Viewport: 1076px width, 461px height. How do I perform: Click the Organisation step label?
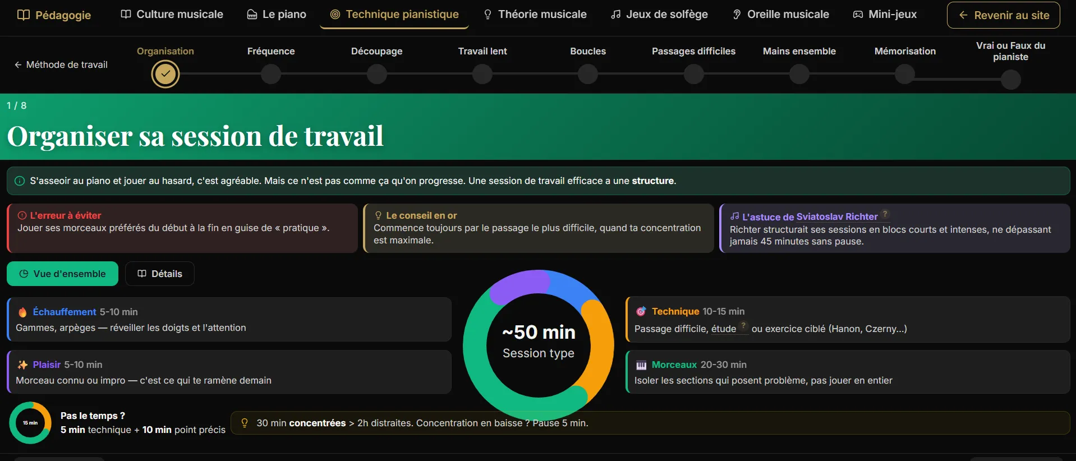point(165,51)
